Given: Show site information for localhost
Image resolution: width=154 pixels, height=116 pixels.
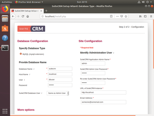Looking at the screenshot, I should tap(42, 16).
